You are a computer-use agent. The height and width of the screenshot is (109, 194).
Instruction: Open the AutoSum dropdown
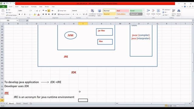point(170,10)
